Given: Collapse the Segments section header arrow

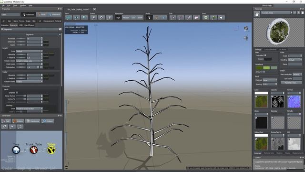Looking at the screenshot, I should point(60,34).
